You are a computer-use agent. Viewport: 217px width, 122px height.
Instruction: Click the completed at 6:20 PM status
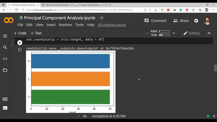[108, 116]
